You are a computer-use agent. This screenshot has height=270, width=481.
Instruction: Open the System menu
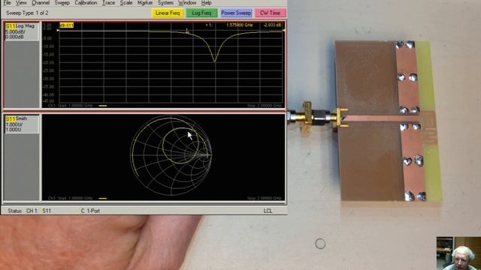[165, 3]
